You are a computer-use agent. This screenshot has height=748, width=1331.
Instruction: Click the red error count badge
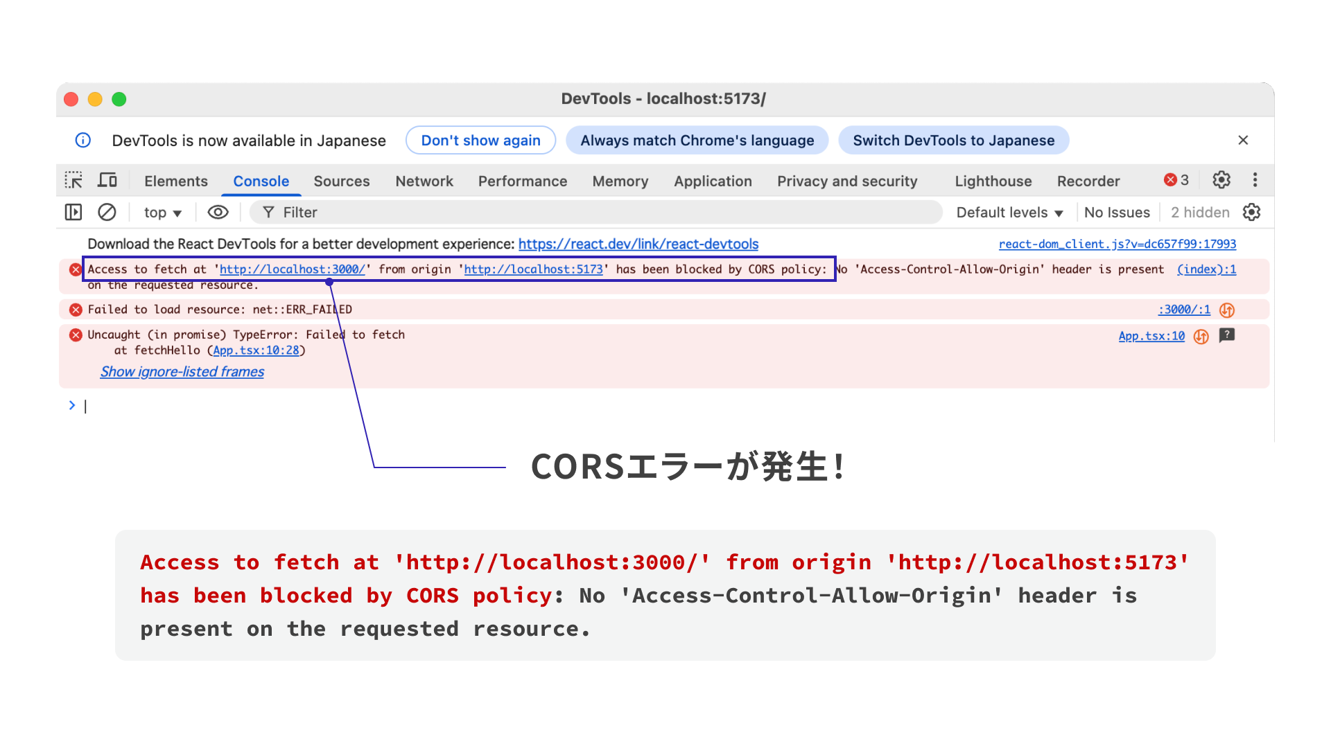[x=1176, y=180]
